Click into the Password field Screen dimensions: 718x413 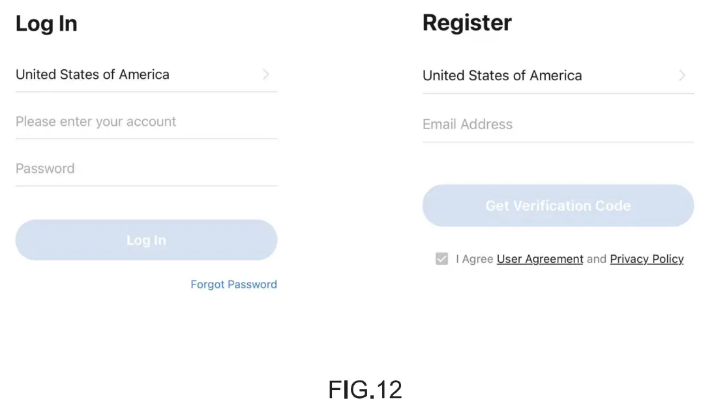(x=146, y=168)
